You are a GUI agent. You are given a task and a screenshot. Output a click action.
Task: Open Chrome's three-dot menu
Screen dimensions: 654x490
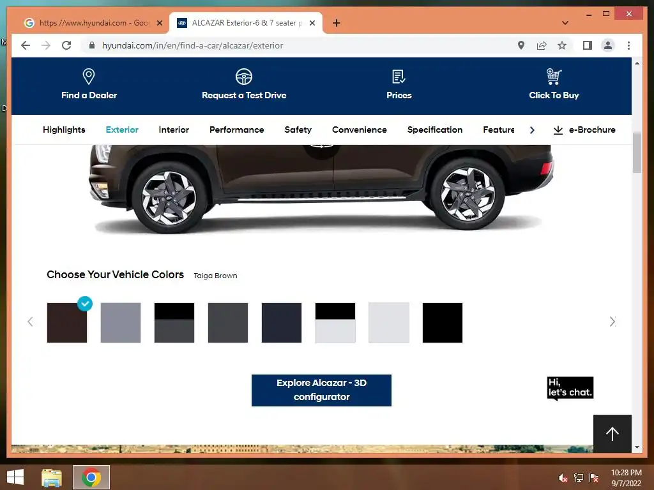coord(628,45)
